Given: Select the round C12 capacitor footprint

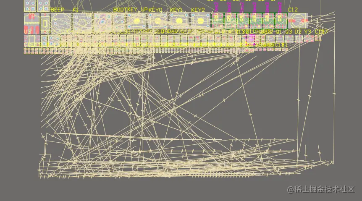Looking at the screenshot, I should coord(298,21).
